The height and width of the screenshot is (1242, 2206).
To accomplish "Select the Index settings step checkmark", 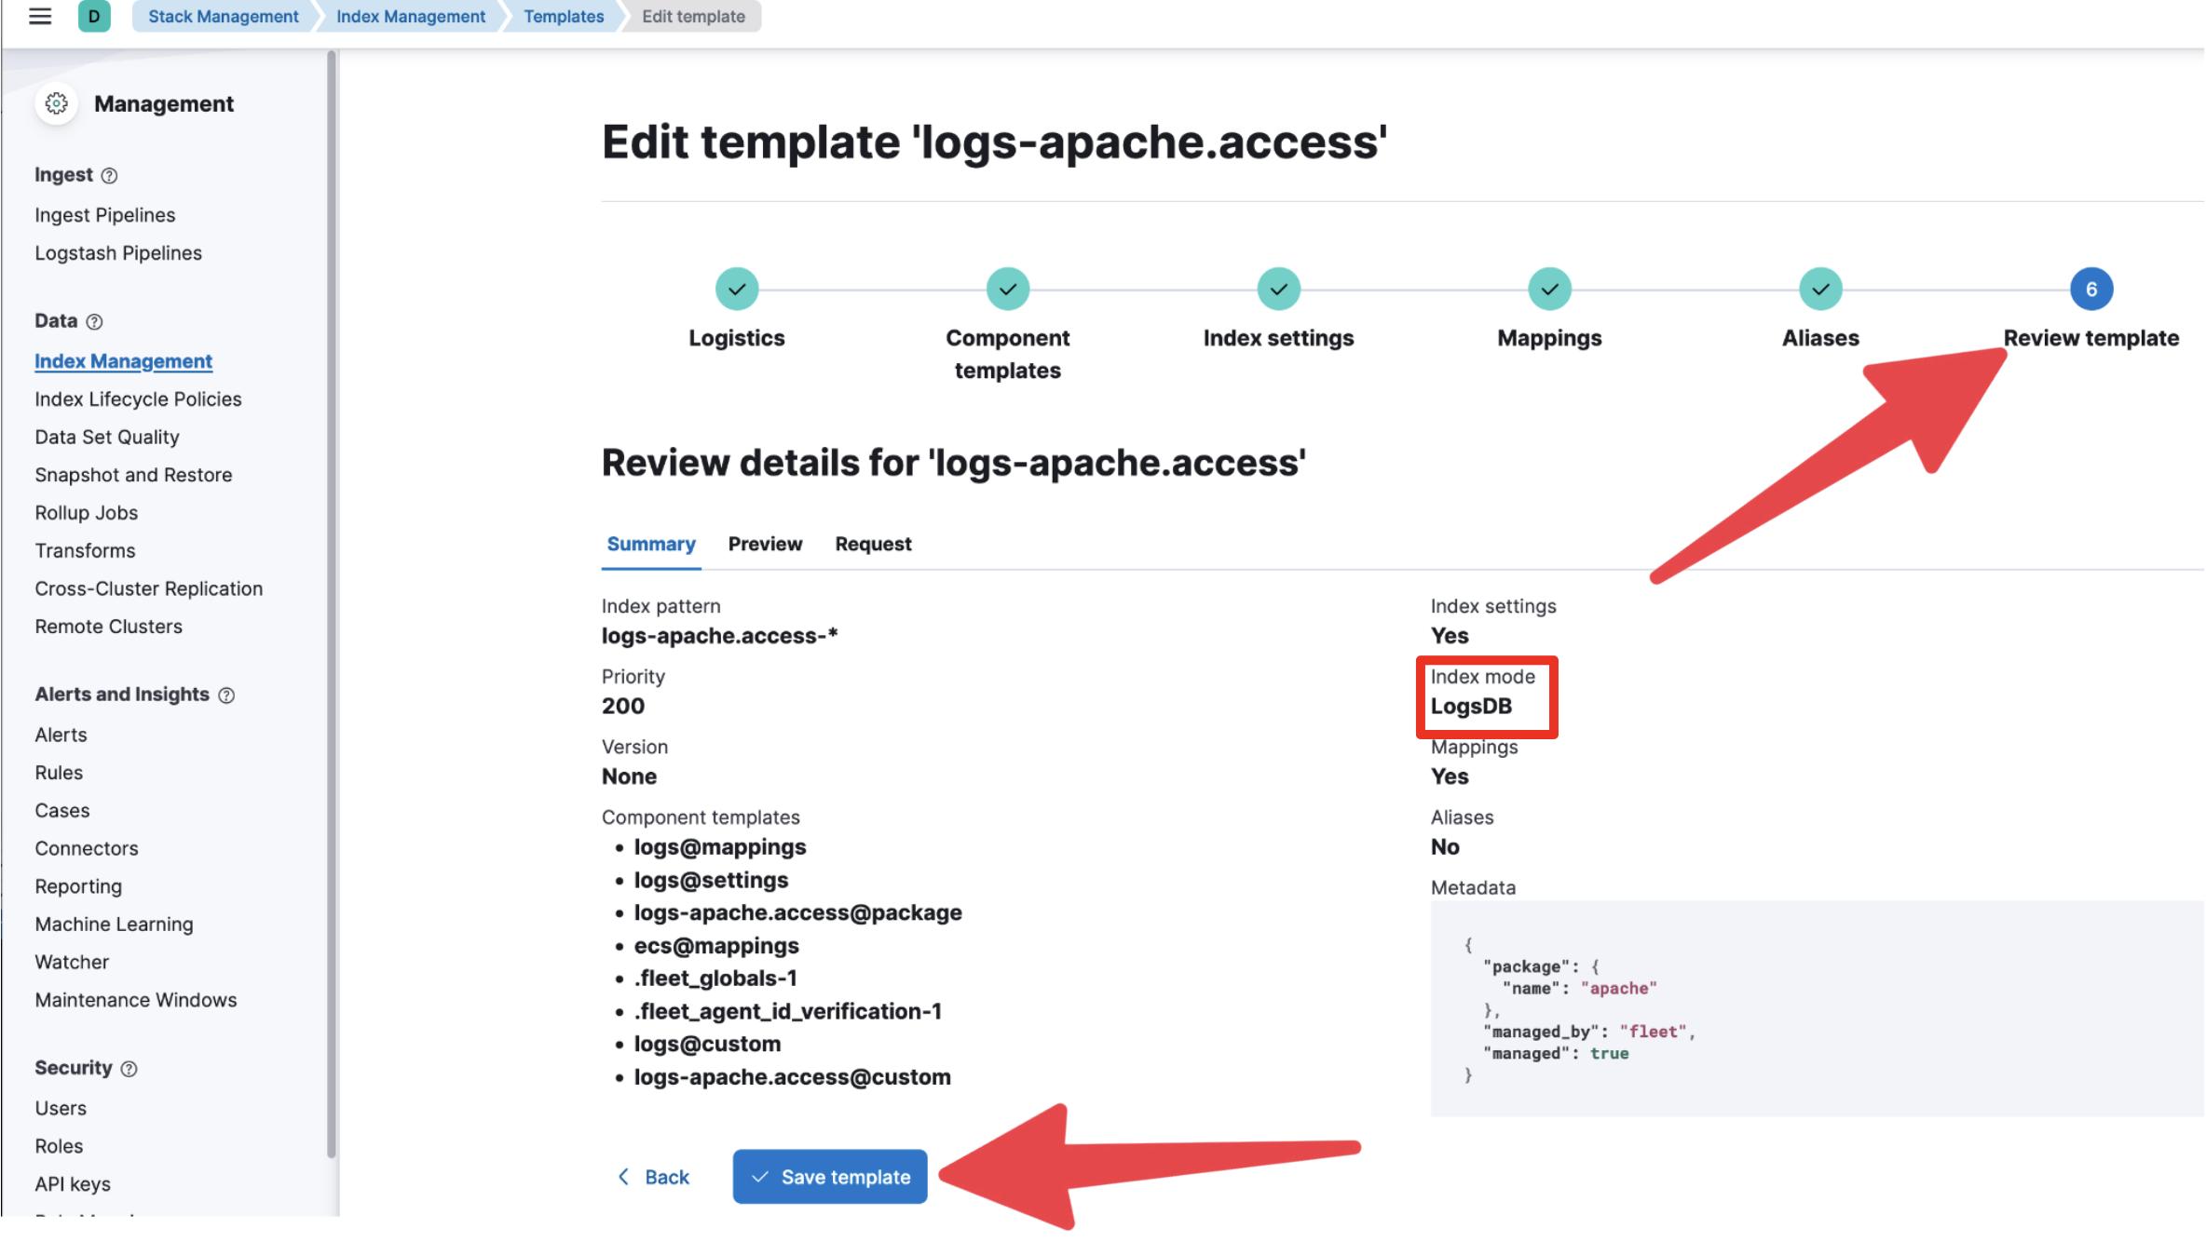I will (x=1278, y=289).
